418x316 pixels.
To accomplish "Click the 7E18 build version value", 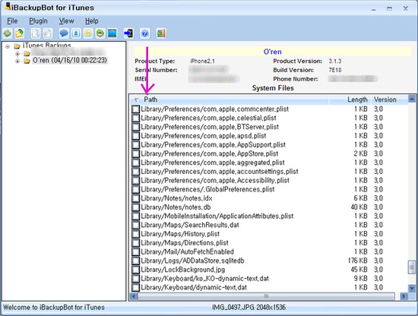I will point(335,70).
